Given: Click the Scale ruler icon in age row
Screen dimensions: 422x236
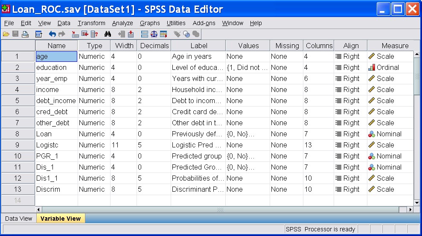Looking at the screenshot, I should click(372, 56).
